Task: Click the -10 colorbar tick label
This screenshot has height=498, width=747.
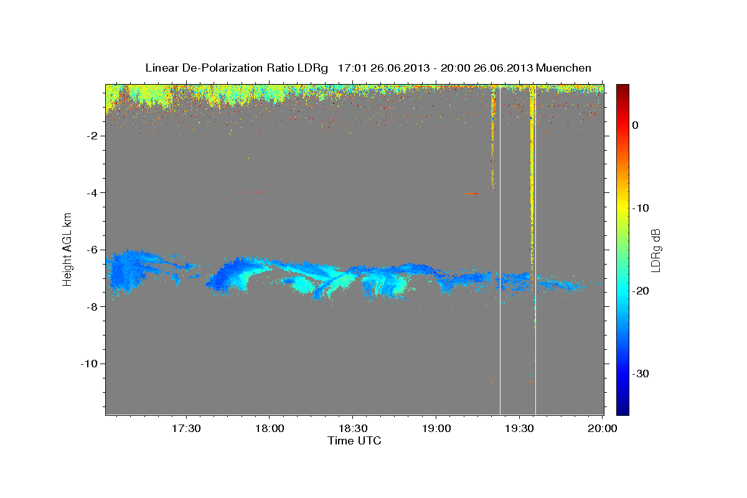Action: tap(641, 208)
